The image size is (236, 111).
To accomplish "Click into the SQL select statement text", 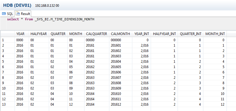I will coord(51,19).
